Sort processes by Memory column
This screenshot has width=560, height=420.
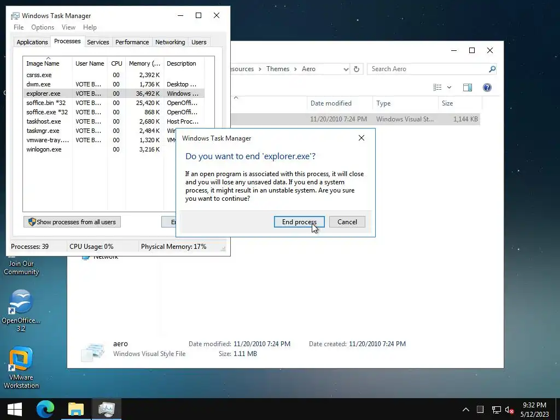click(144, 63)
